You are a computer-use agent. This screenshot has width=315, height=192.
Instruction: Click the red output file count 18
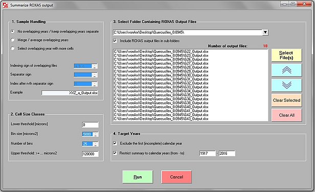pyautogui.click(x=265, y=46)
